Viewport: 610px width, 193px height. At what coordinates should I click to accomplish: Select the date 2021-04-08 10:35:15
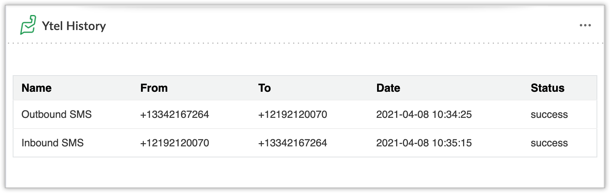click(x=424, y=143)
